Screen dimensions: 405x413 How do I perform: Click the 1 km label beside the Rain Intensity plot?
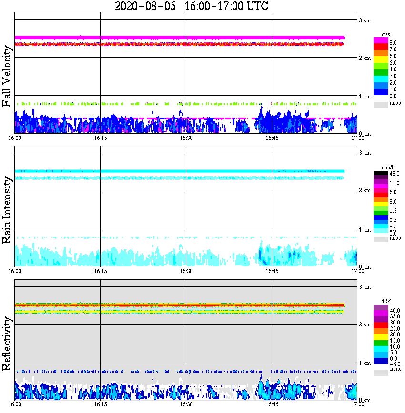[x=364, y=230]
